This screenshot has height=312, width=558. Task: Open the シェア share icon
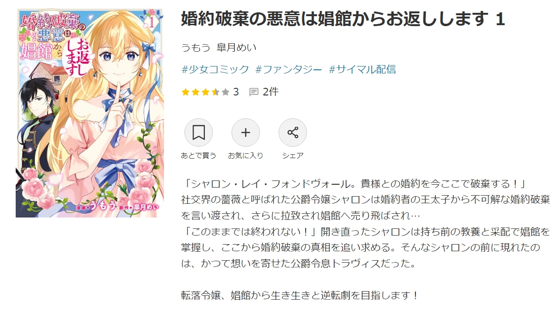click(292, 132)
